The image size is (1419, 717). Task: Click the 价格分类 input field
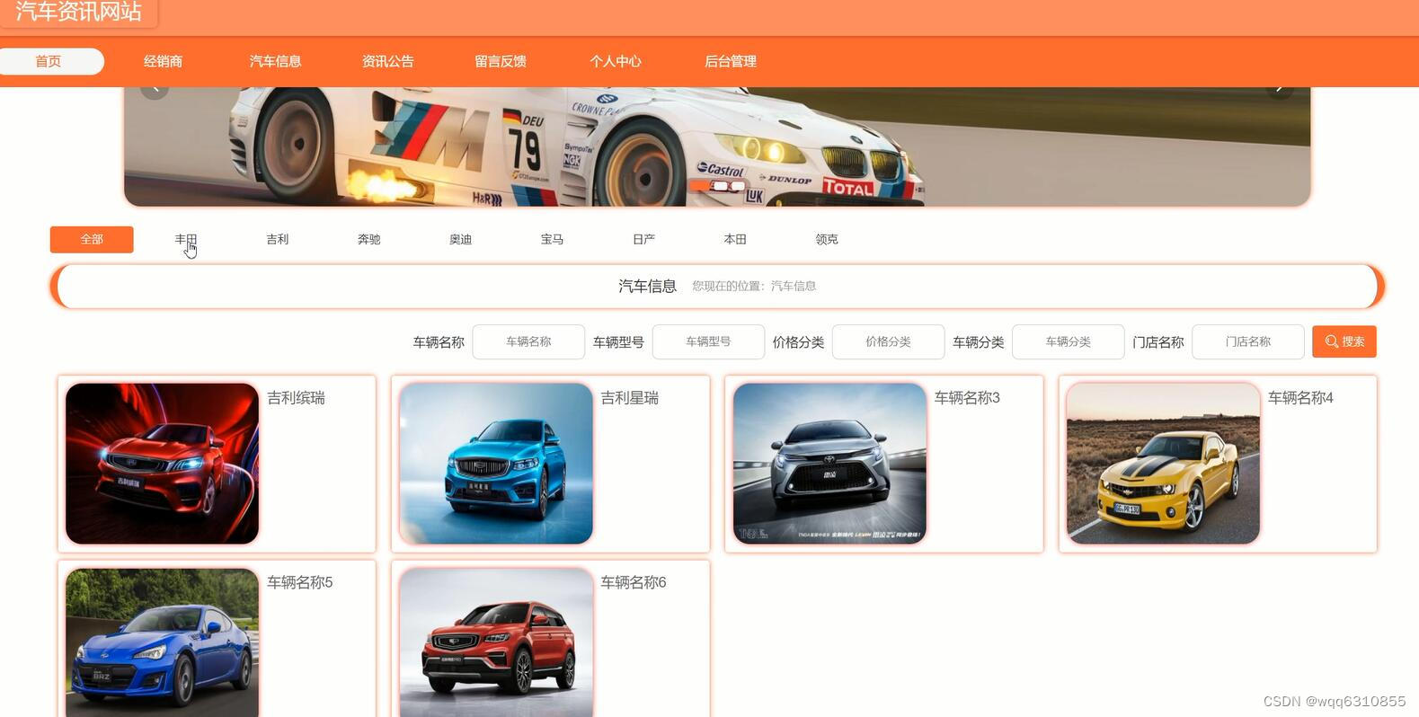point(888,341)
